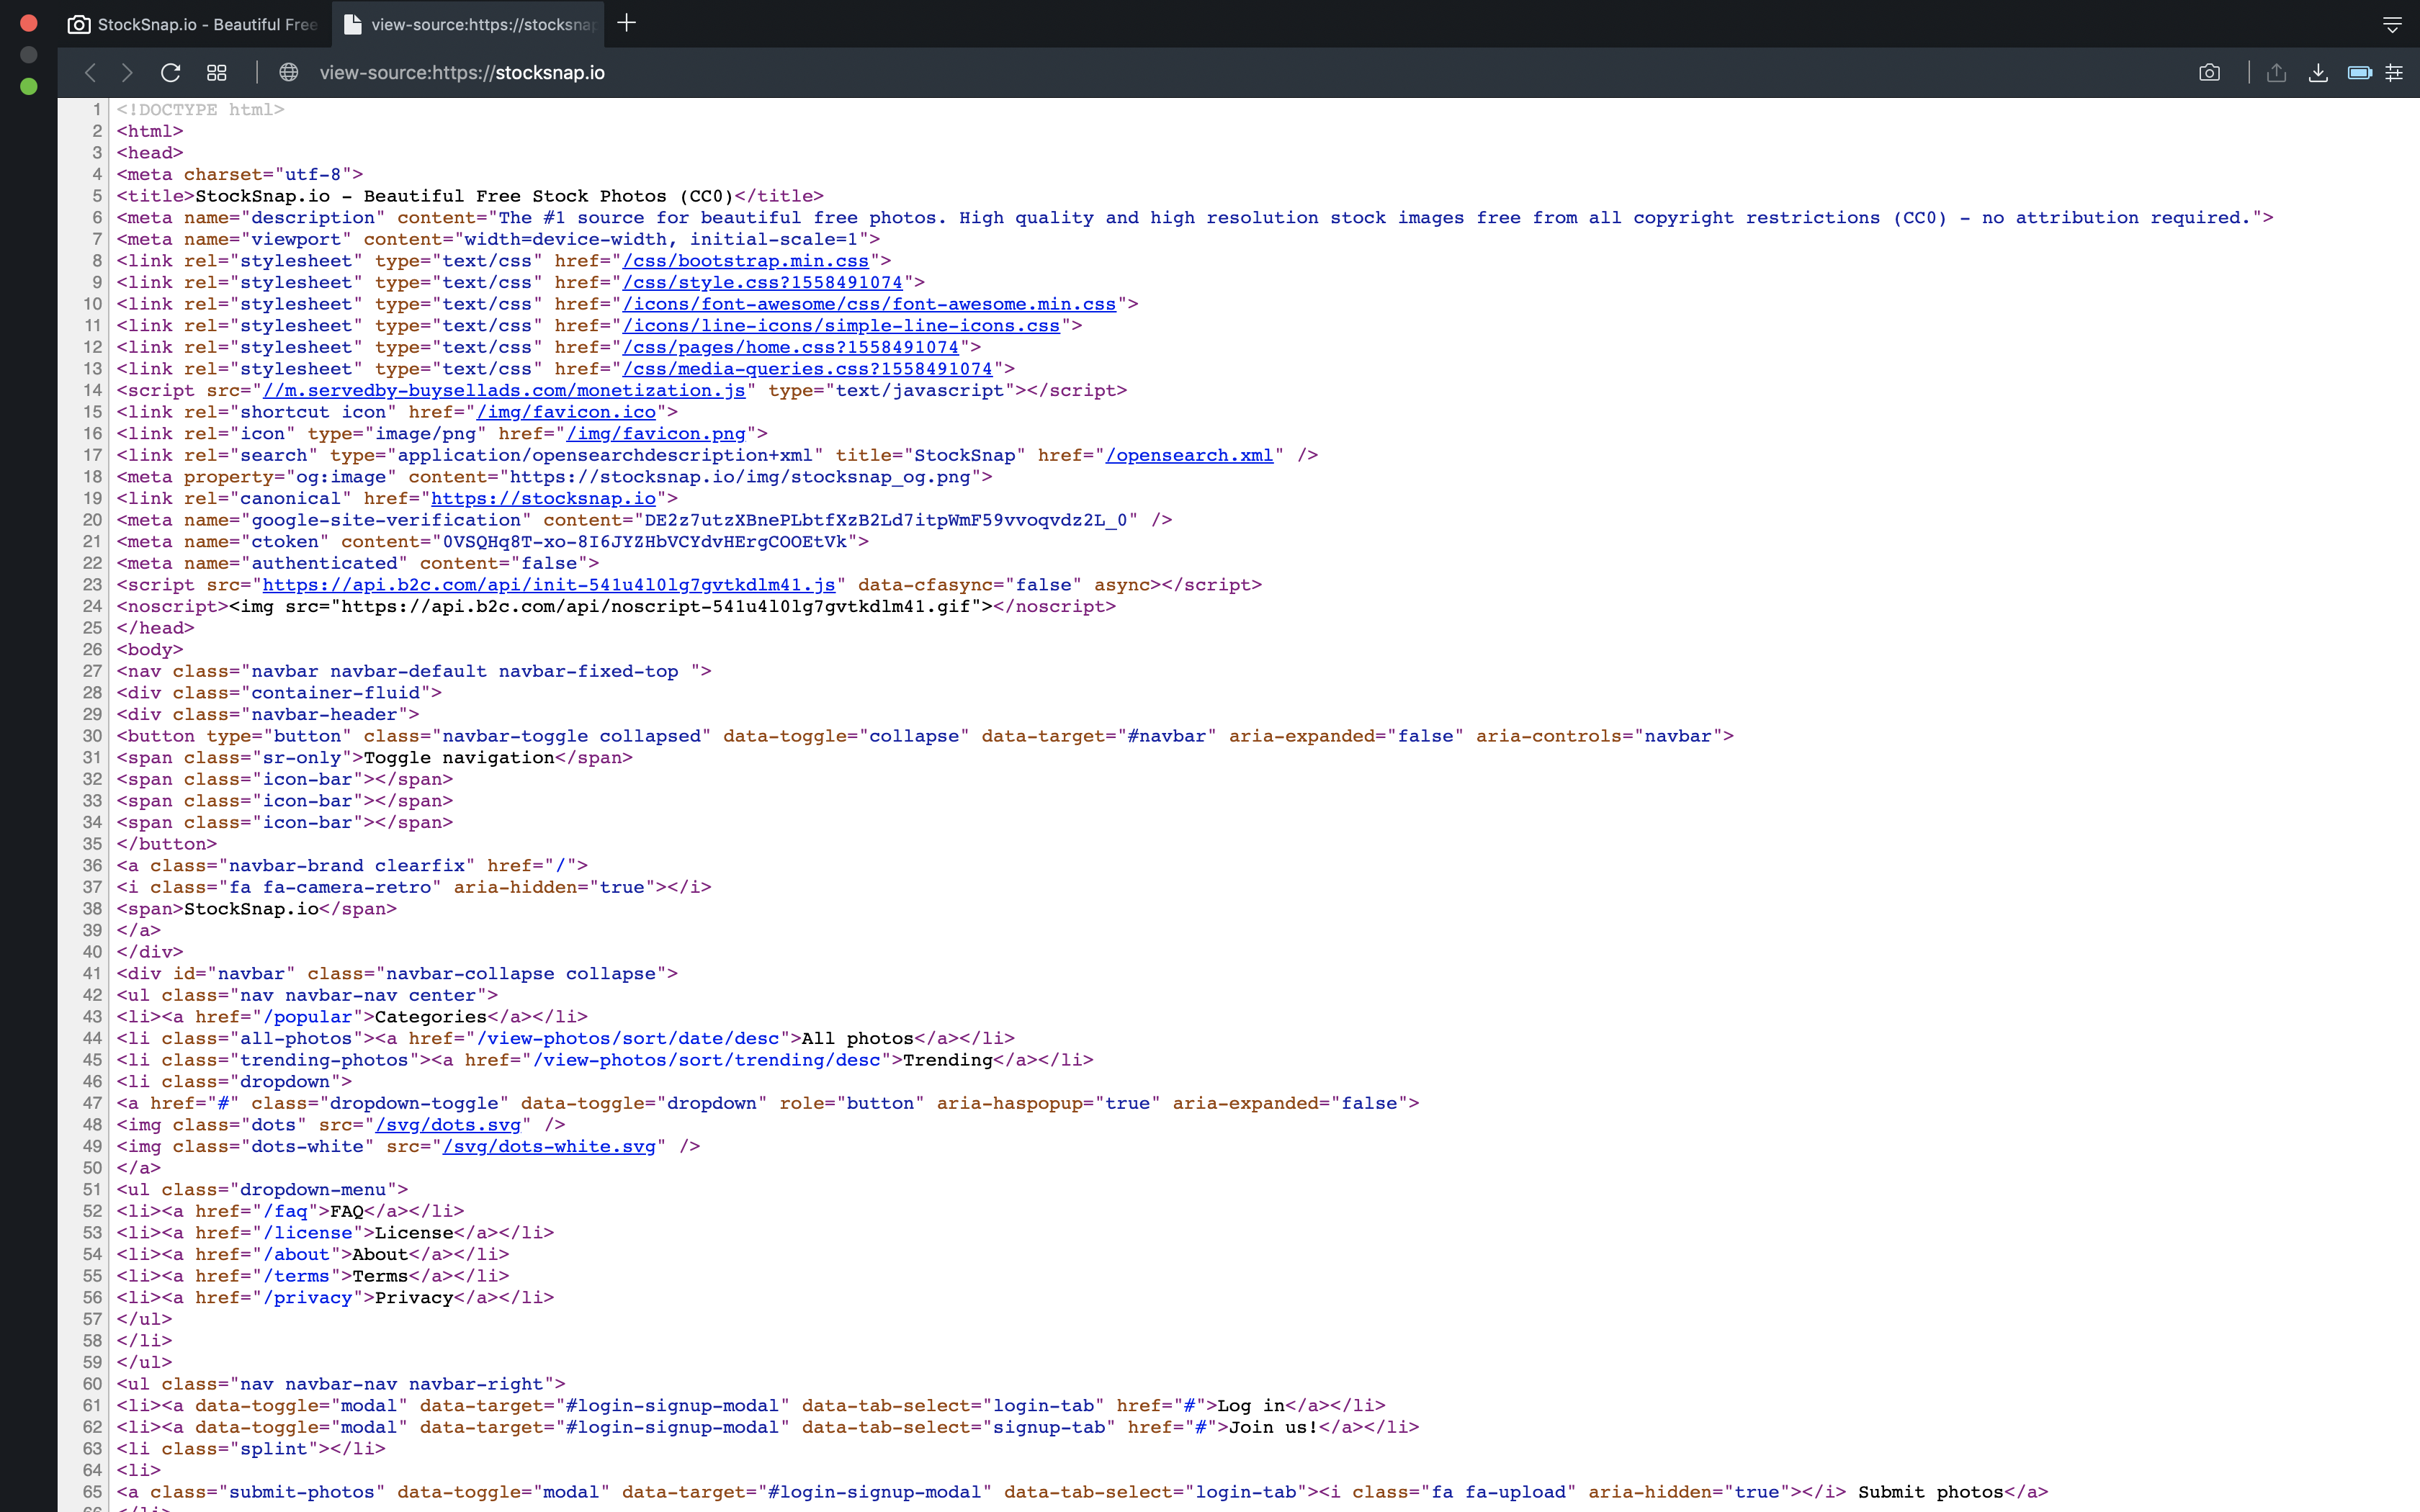Click the span text "StockSnap.io" on line 38

point(251,909)
